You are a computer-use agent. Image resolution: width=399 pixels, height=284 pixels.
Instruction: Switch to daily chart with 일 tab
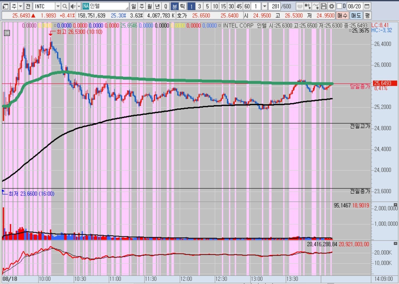point(134,6)
